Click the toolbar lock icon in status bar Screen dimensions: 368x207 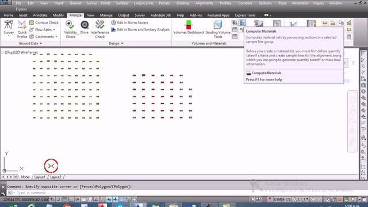pyautogui.click(x=333, y=200)
